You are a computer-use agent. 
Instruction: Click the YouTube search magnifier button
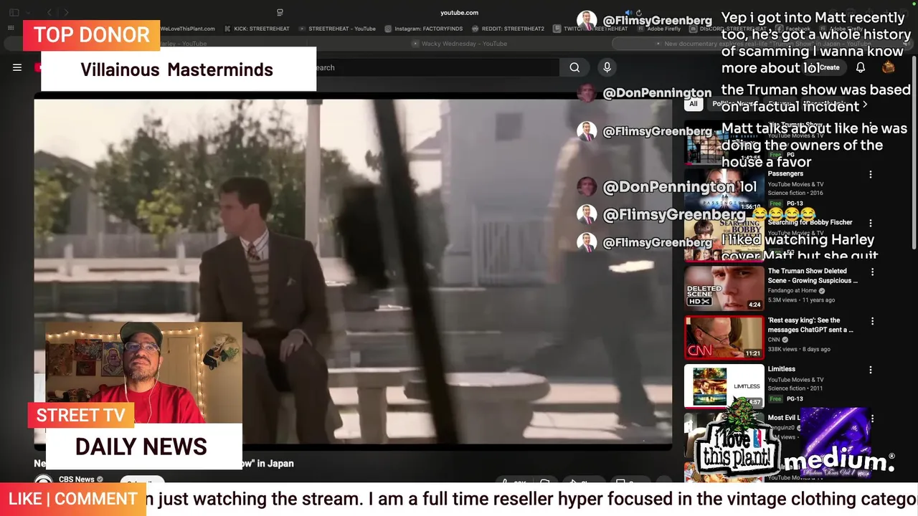tap(574, 67)
